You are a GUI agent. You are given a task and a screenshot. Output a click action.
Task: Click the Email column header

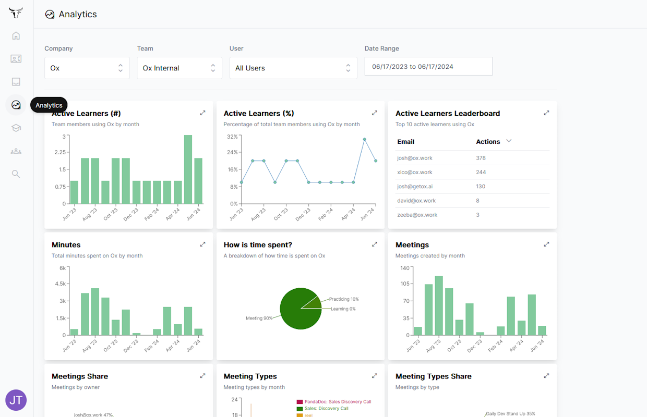(406, 142)
